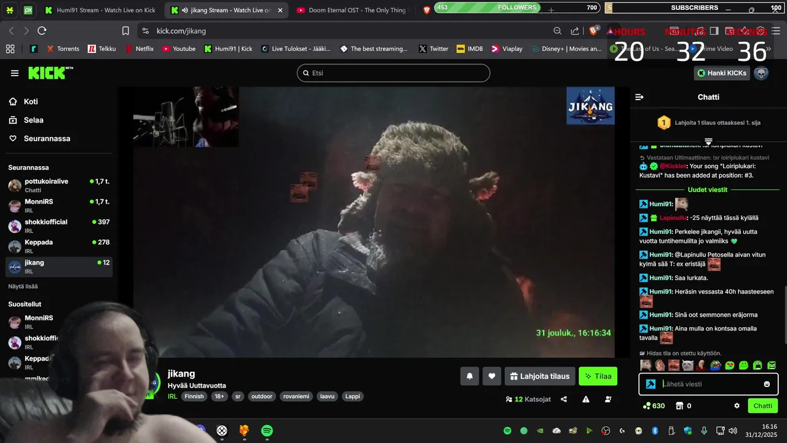Open MonniRS followed channel with 1,7 t. viewers
The image size is (787, 443).
click(x=59, y=206)
